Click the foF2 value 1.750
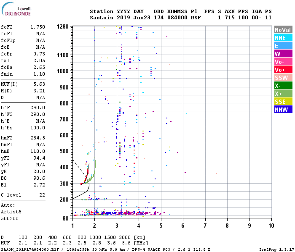The width and height of the screenshot is (295, 252). tap(38, 27)
